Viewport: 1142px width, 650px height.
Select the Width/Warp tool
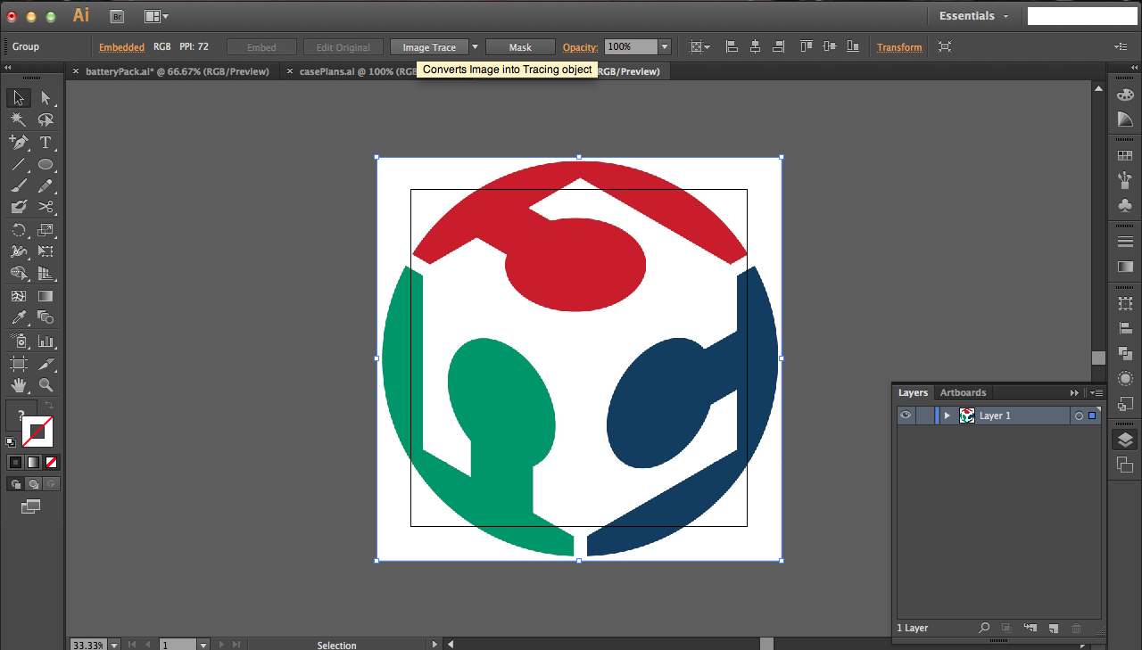19,252
